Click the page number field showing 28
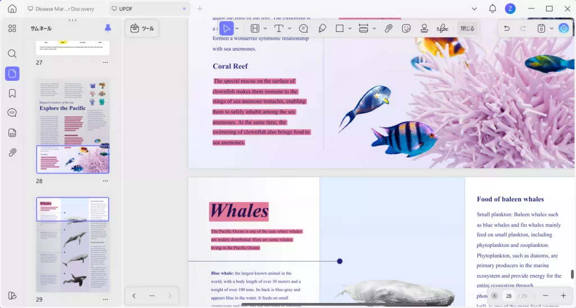 pyautogui.click(x=508, y=296)
